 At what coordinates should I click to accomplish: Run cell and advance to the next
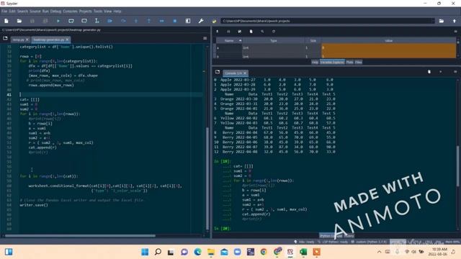(x=84, y=21)
